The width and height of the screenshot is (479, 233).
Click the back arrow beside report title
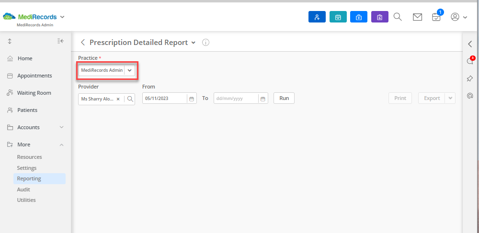coord(83,43)
